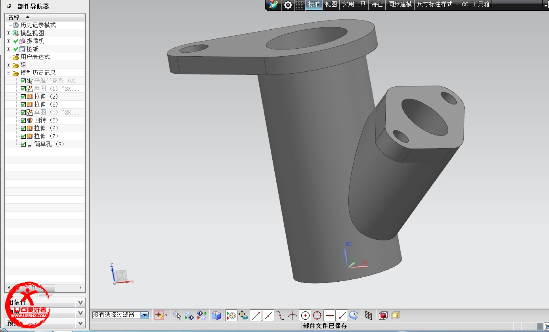Toggle 拉伸 (7) feature checkbox

[23, 136]
